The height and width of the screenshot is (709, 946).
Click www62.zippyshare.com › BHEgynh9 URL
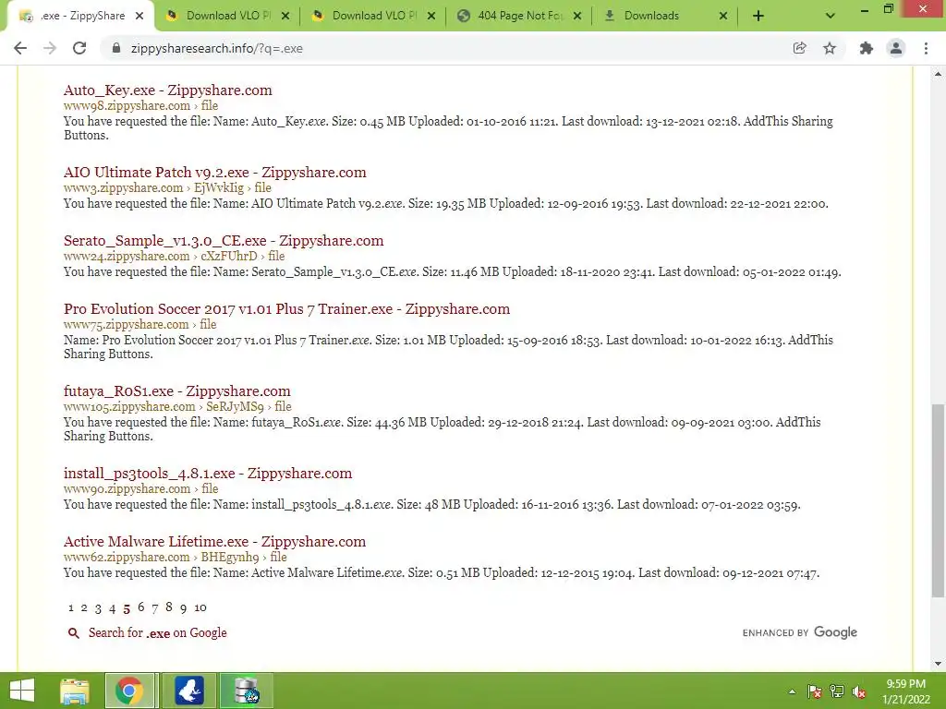[x=175, y=557]
